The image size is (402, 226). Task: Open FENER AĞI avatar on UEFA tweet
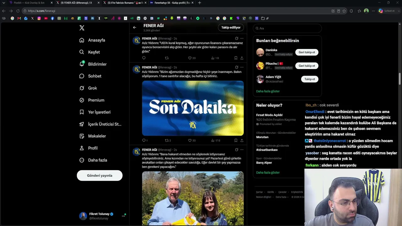[136, 40]
